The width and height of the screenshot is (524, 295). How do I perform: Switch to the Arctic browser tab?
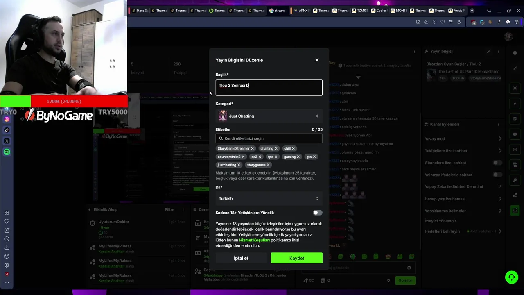456,11
